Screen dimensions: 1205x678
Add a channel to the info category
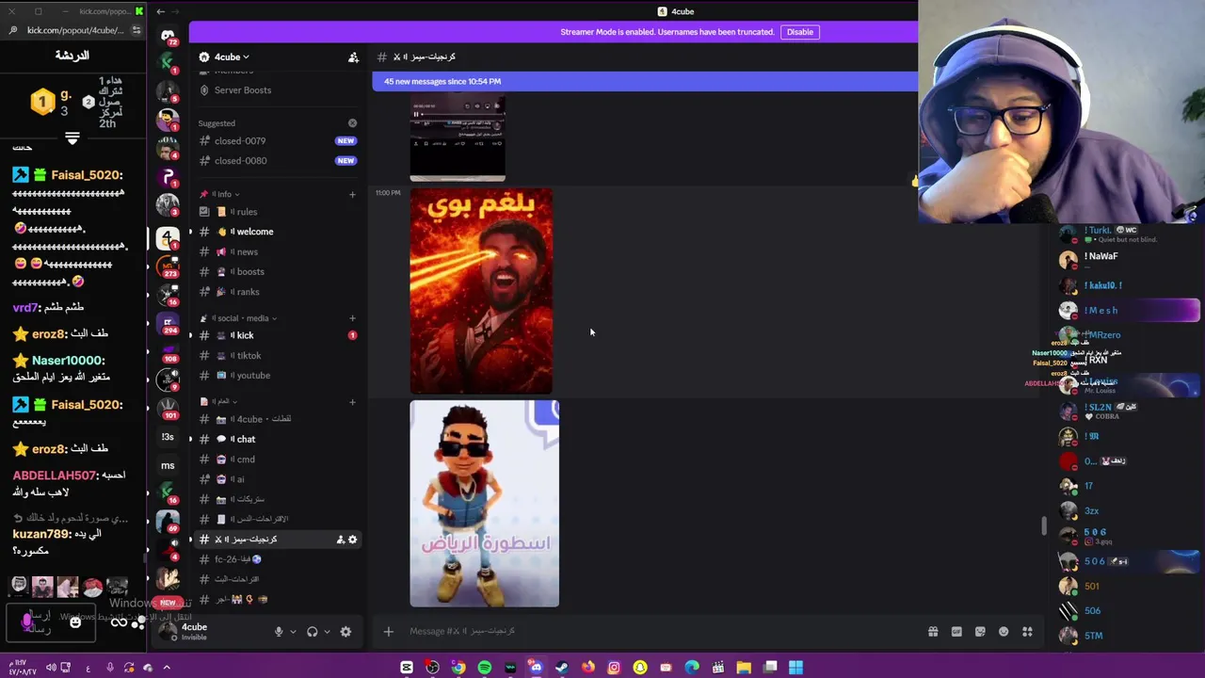tap(352, 194)
